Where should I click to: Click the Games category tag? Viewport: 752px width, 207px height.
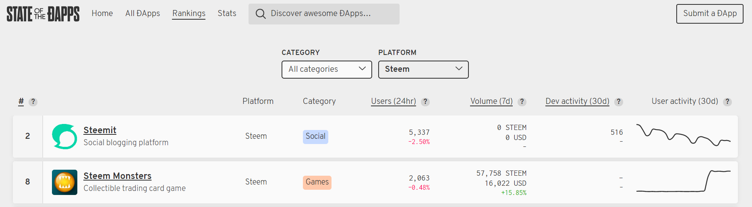pos(317,182)
